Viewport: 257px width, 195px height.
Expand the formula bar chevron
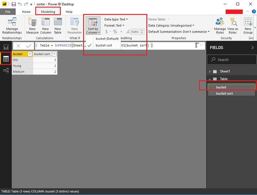coord(201,45)
